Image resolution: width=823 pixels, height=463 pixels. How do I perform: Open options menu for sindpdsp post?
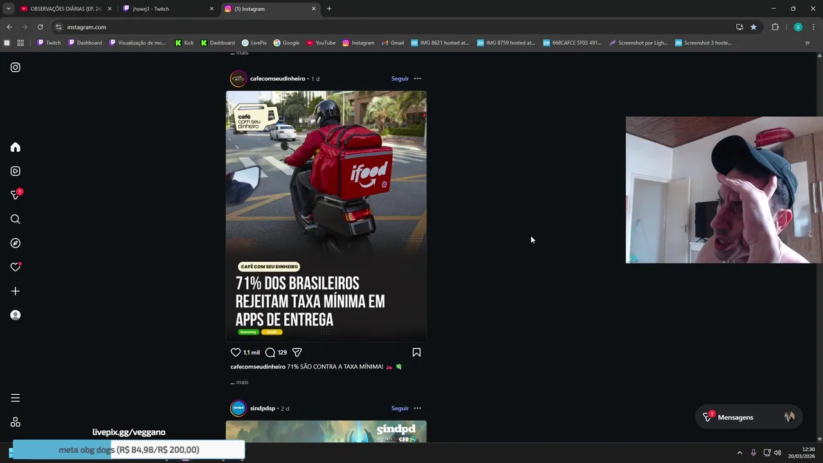(417, 408)
